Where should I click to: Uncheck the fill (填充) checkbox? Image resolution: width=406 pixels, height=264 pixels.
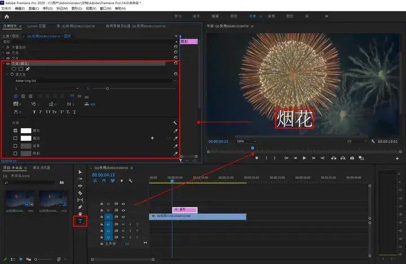click(15, 130)
